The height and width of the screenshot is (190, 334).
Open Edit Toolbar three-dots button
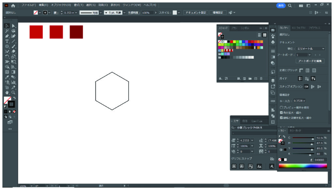[x=10, y=129]
